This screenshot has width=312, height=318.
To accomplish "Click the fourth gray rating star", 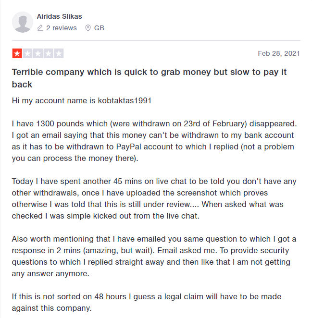I will (x=48, y=53).
